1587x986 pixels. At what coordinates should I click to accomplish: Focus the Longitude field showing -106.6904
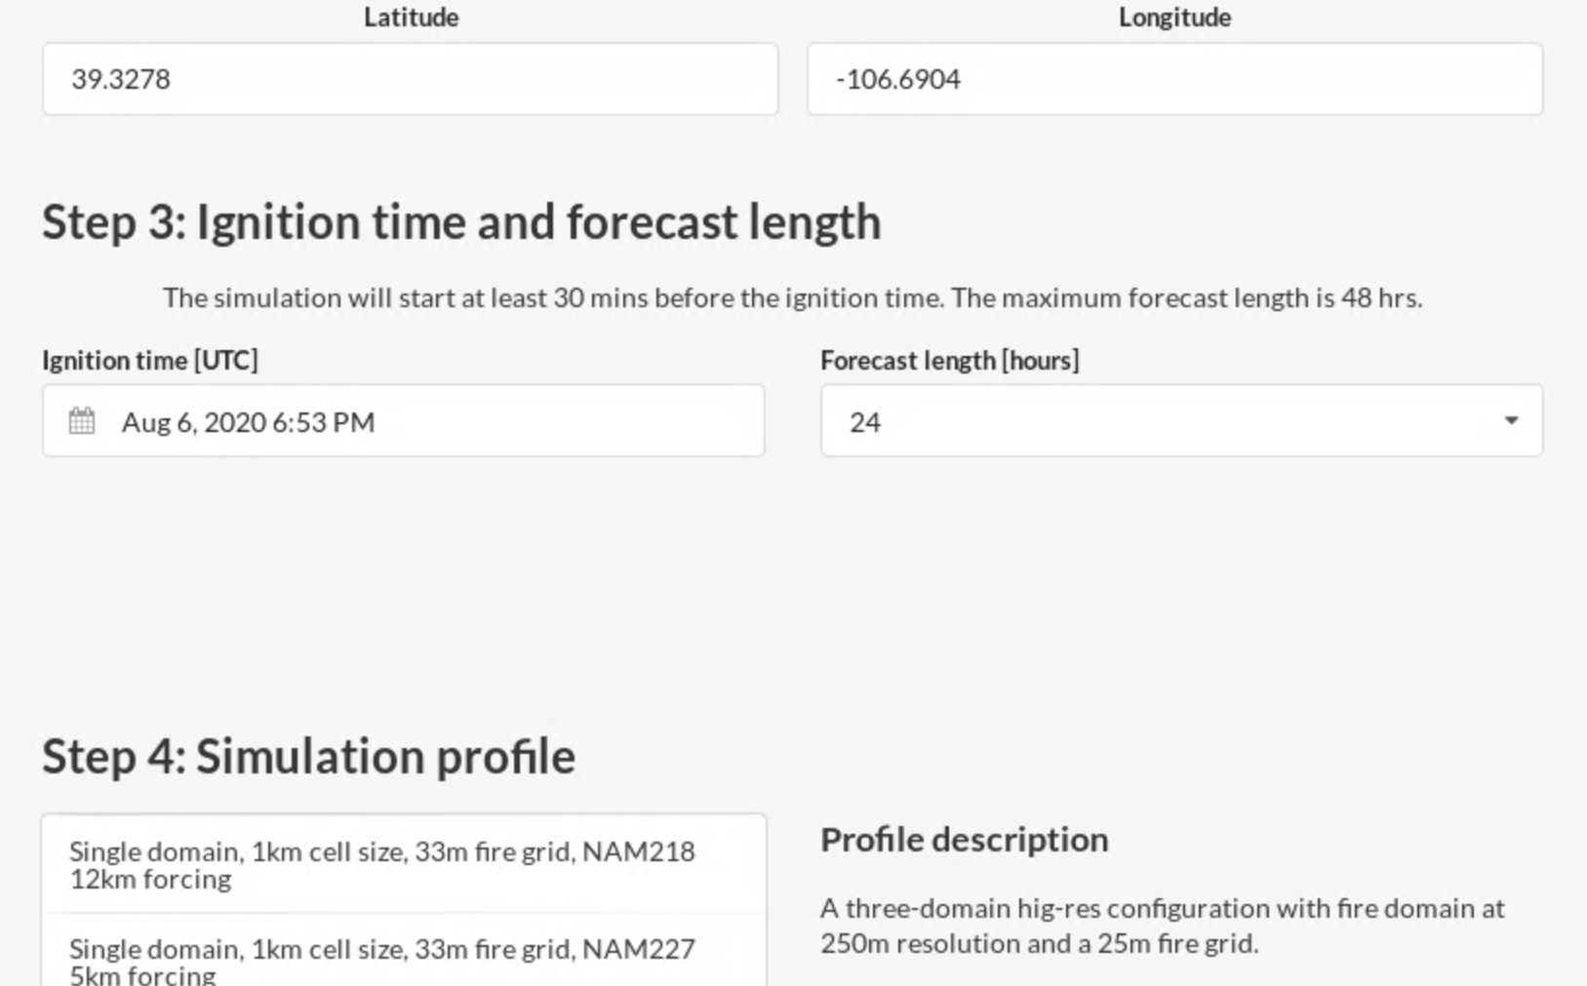point(1174,79)
